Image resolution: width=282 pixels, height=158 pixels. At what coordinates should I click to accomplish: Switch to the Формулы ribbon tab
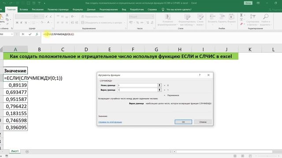tap(78, 10)
